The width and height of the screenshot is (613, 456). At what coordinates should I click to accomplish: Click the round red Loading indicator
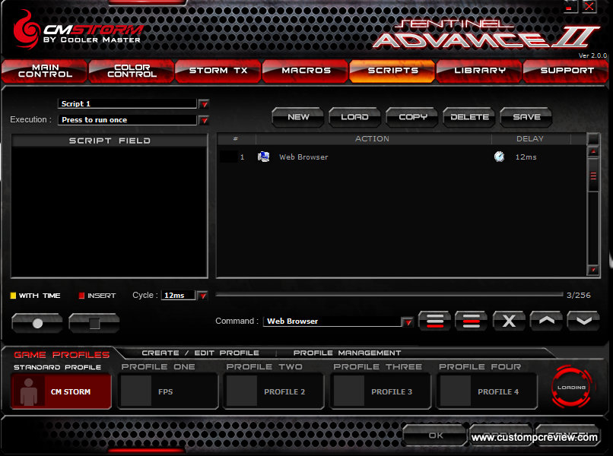click(571, 387)
